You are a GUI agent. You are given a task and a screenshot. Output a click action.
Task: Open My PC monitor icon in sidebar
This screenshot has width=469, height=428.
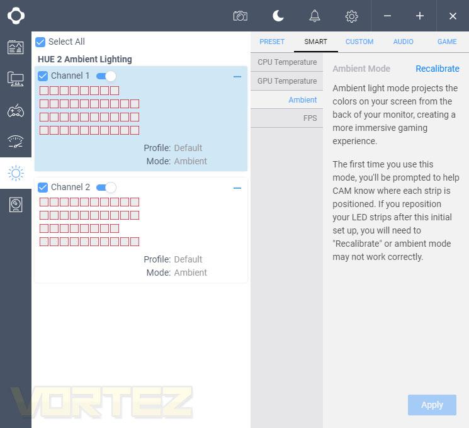pos(16,79)
